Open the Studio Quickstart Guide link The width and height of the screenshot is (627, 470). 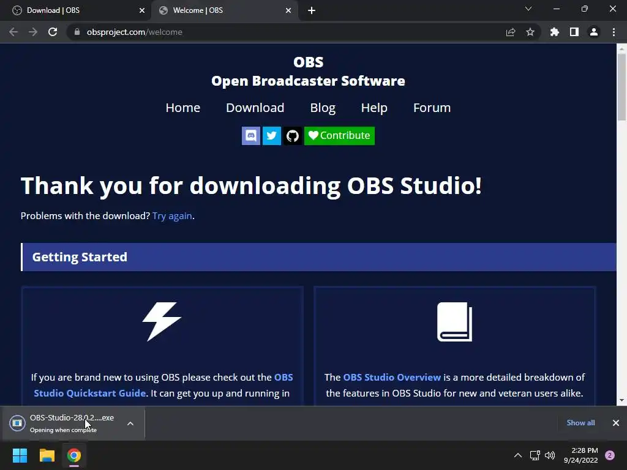point(89,394)
